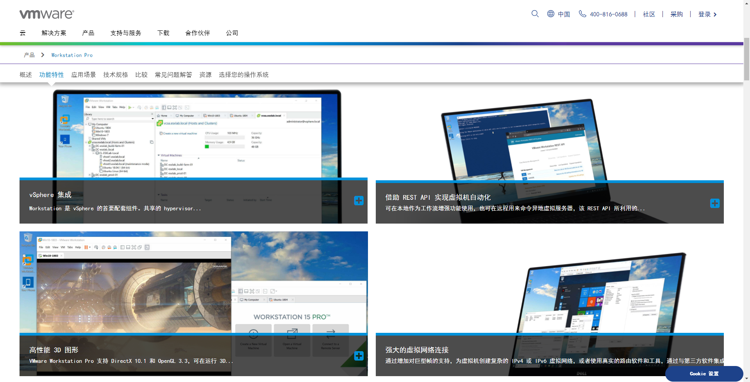The image size is (750, 382).
Task: Open the 下载 menu
Action: tap(163, 33)
